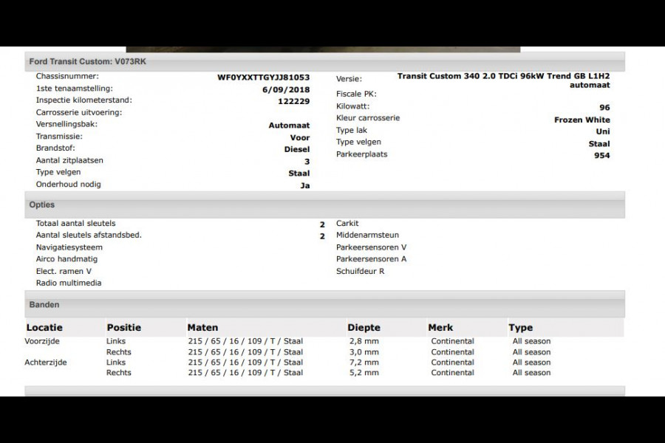665x443 pixels.
Task: Click the Onderhoud nodig label
Action: pyautogui.click(x=69, y=185)
